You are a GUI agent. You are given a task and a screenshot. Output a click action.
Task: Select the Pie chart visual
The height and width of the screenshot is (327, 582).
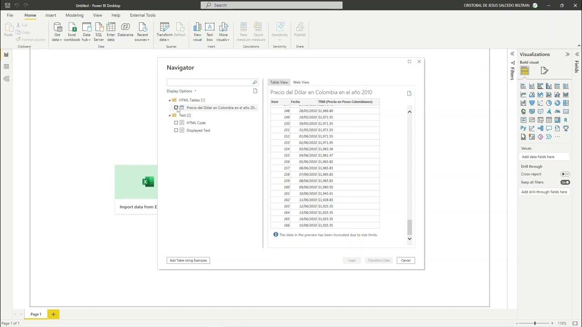point(549,103)
